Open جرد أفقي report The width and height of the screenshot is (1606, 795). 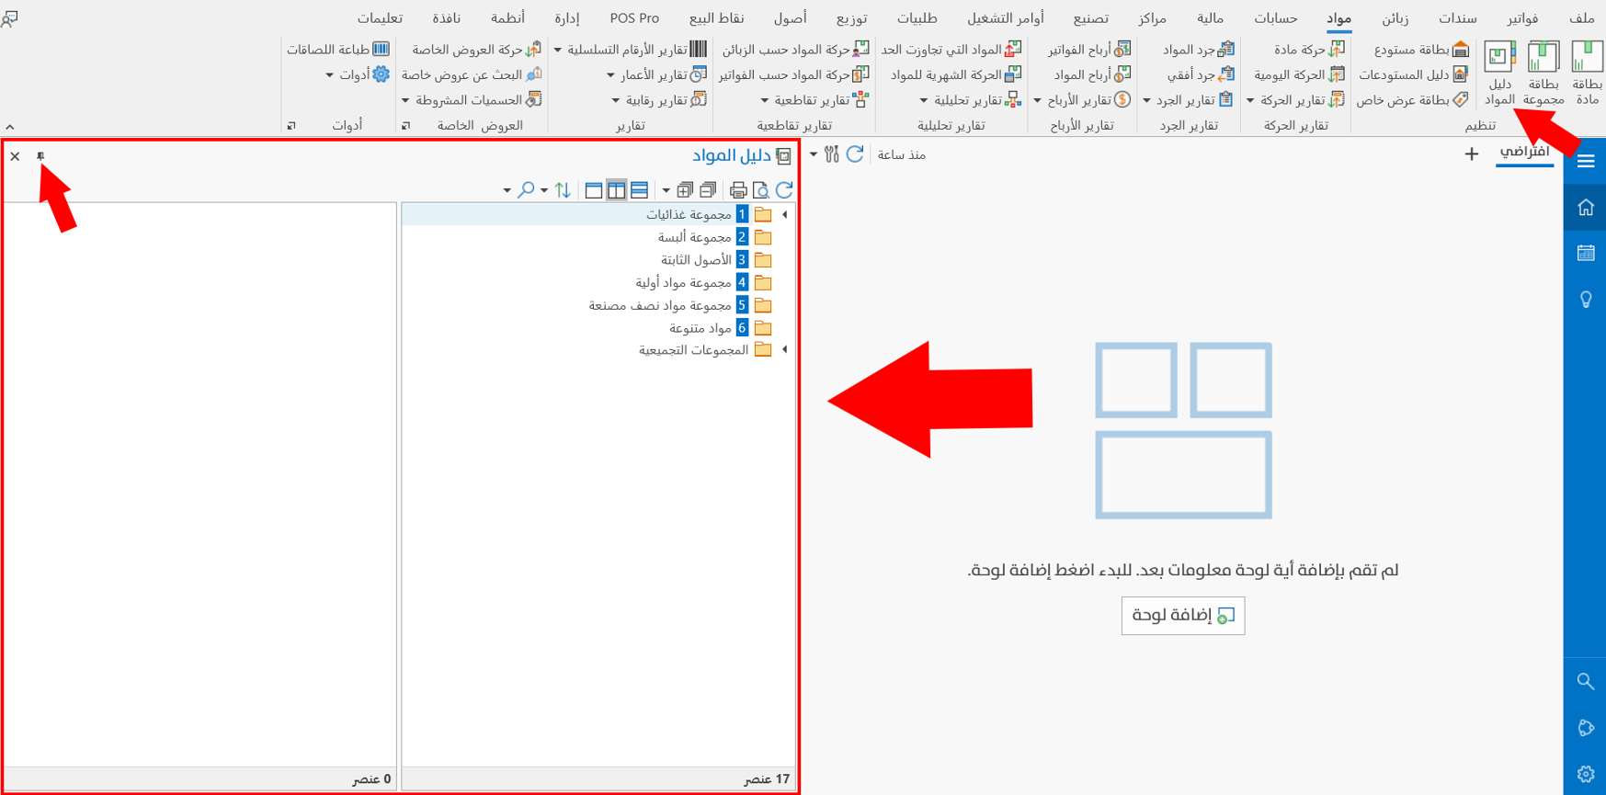coord(1201,74)
